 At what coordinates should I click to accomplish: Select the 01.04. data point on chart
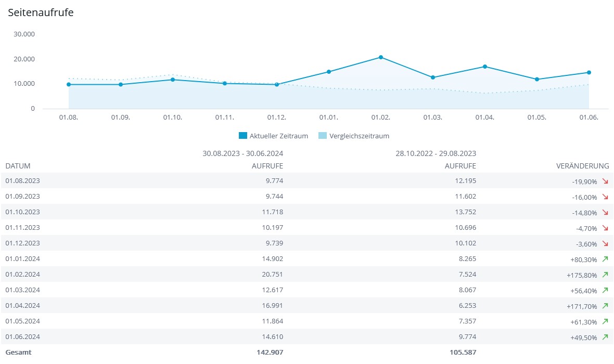[485, 67]
